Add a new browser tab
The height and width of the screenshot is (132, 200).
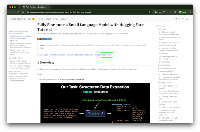point(53,7)
